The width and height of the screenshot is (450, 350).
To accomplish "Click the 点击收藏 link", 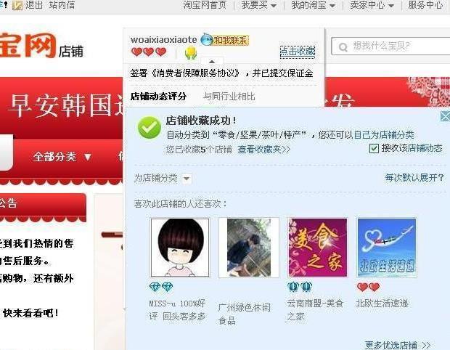I will coord(298,52).
